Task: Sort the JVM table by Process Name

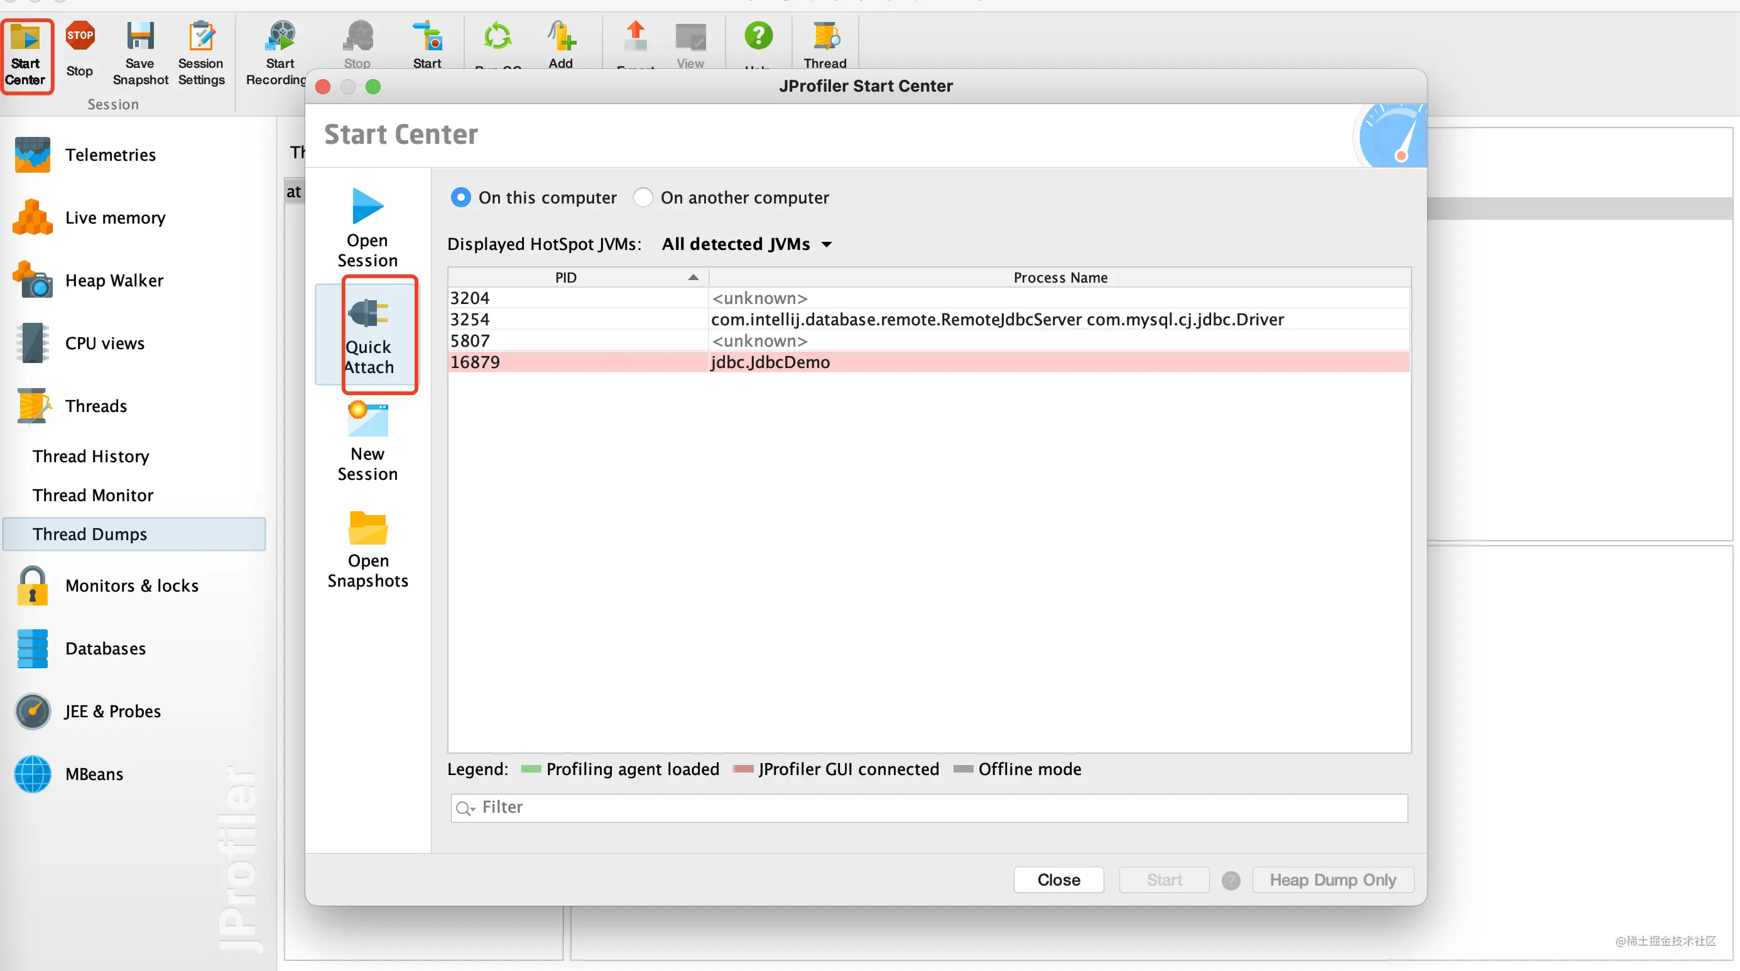Action: 1060,278
